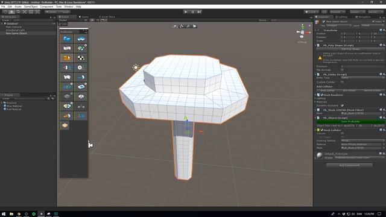Screen dimensions: 386x217
Task: Click ProBuilder Triangulate Object icon
Action: coord(81,87)
